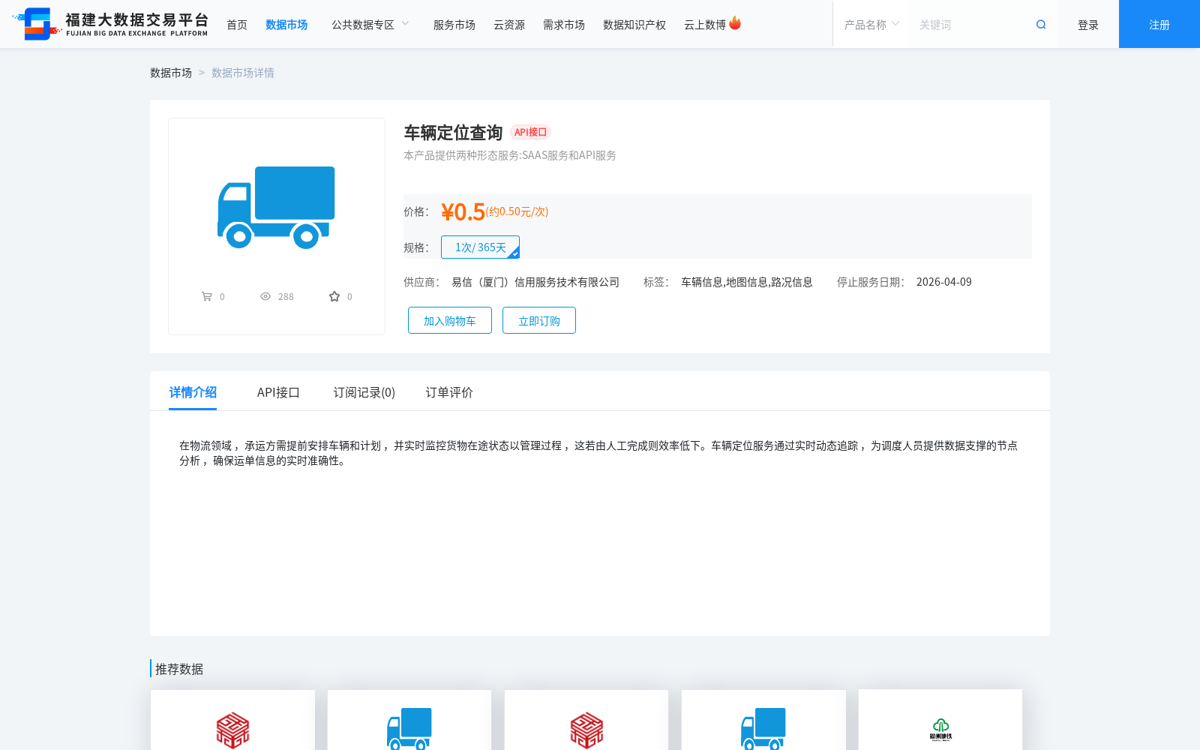Go to 首页 in the navigation bar
Screen dimensions: 1200x750
237,25
